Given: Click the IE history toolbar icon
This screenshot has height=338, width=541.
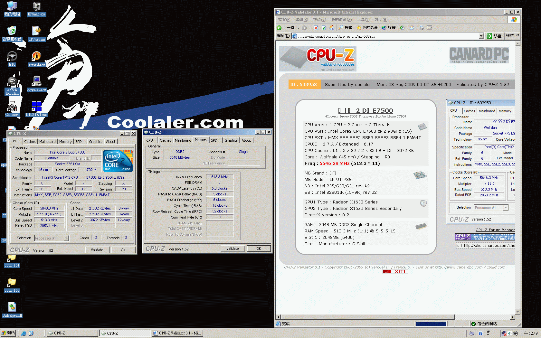Looking at the screenshot, I should [402, 28].
